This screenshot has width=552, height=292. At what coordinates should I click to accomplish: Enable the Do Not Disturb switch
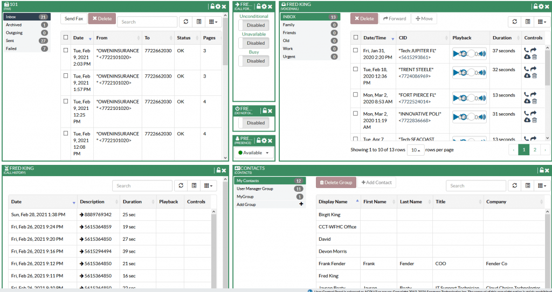(253, 123)
